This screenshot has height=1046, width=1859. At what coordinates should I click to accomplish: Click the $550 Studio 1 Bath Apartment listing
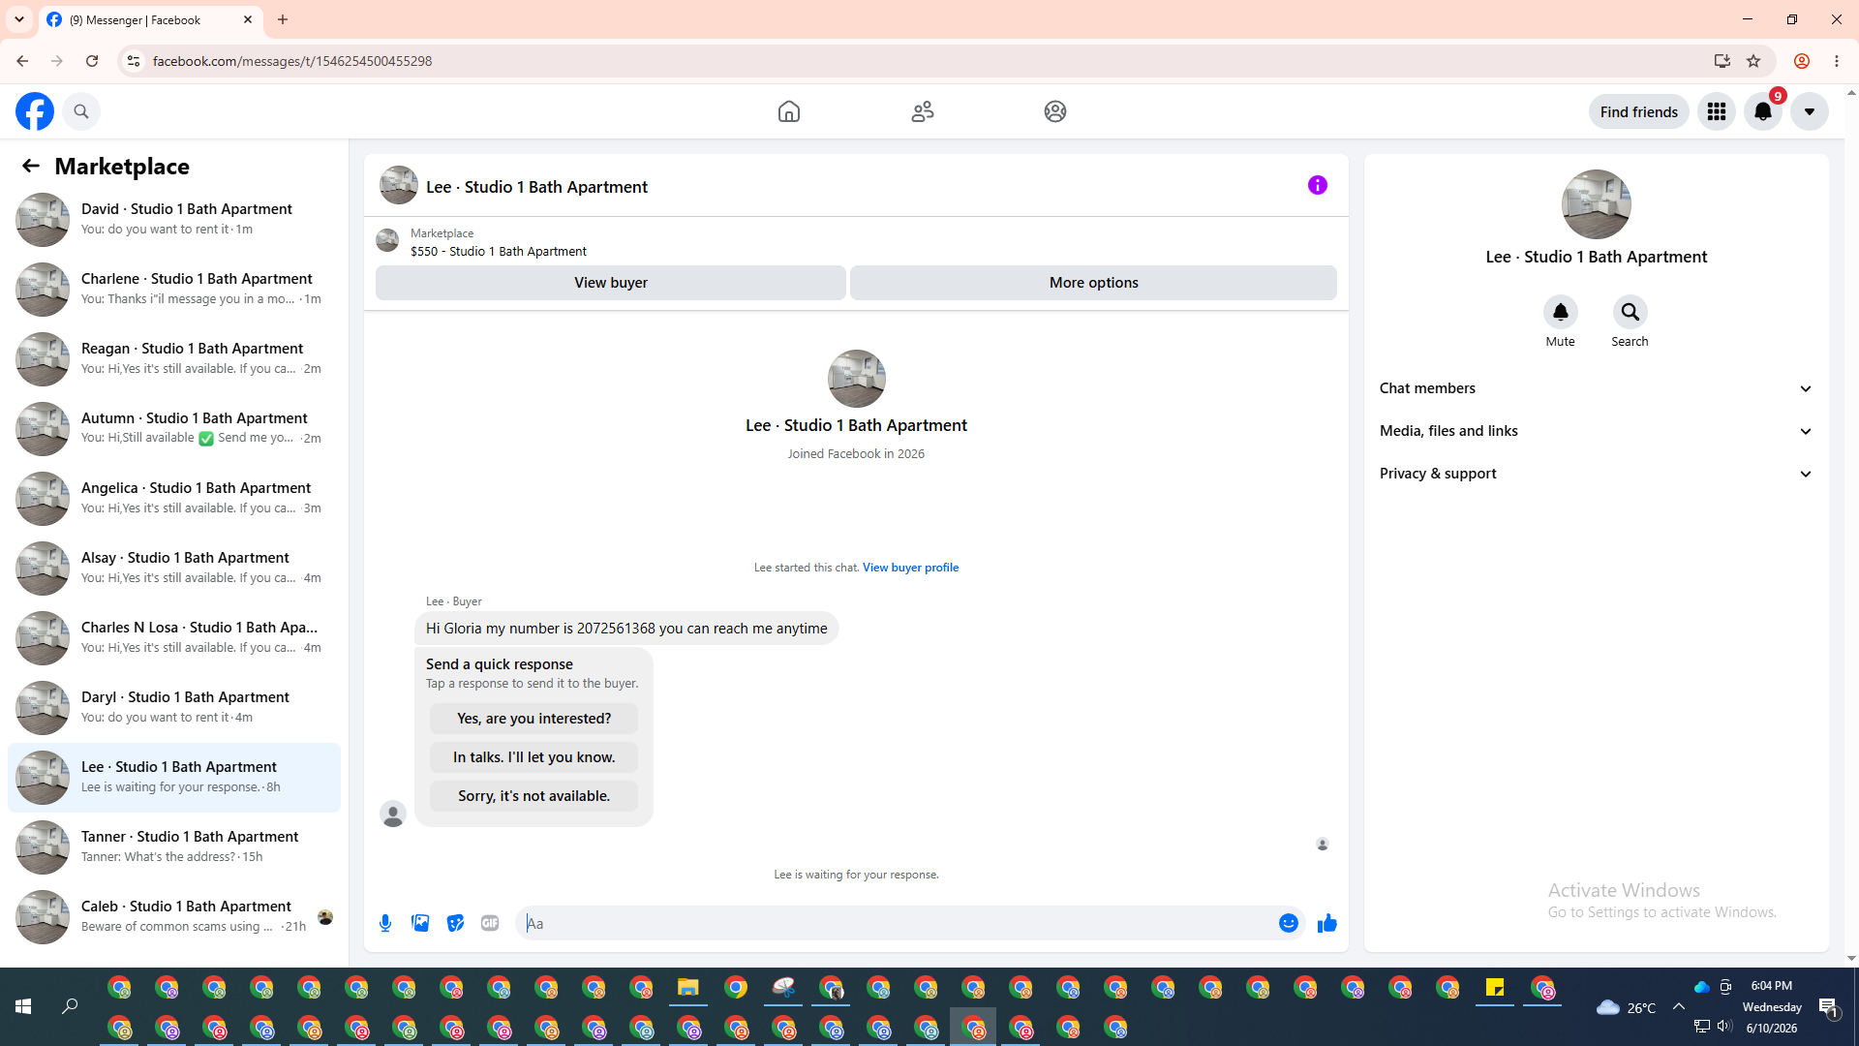[498, 251]
